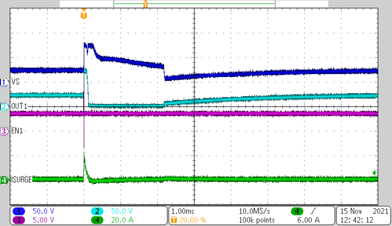Click the green trigger level arrow at right edge

pos(375,173)
